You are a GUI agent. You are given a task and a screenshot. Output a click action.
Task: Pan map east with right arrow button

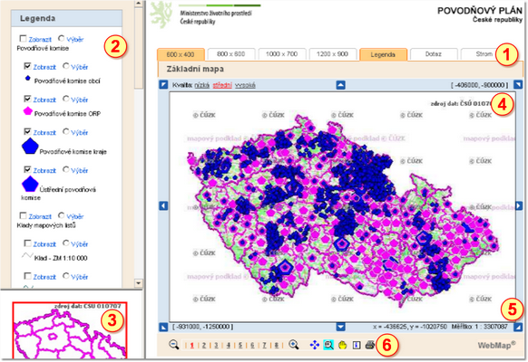click(x=519, y=205)
